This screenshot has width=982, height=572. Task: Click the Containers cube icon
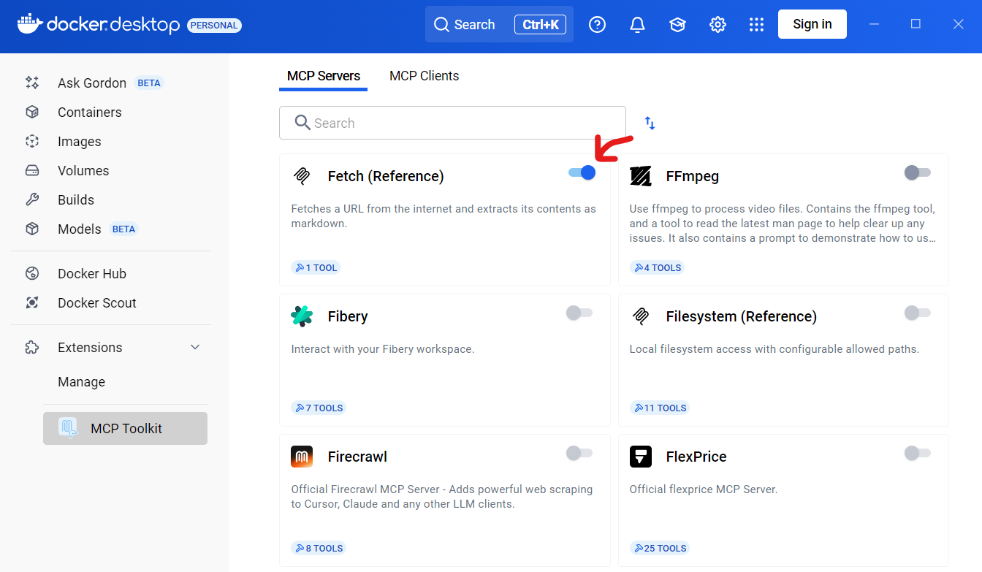click(32, 112)
